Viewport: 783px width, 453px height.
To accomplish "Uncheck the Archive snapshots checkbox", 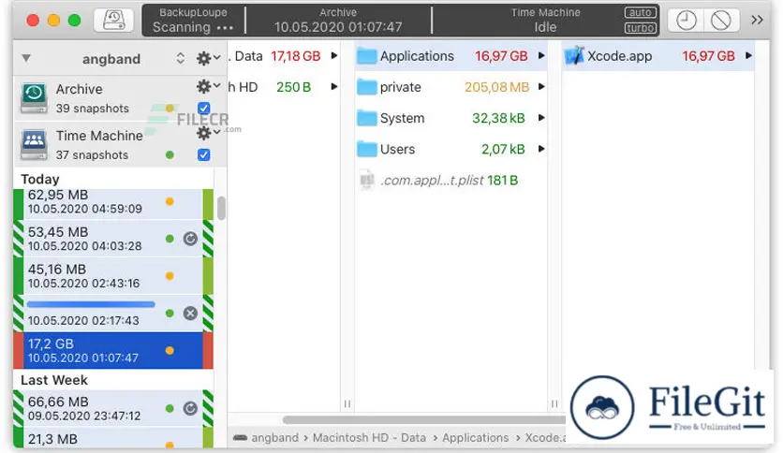I will [204, 108].
